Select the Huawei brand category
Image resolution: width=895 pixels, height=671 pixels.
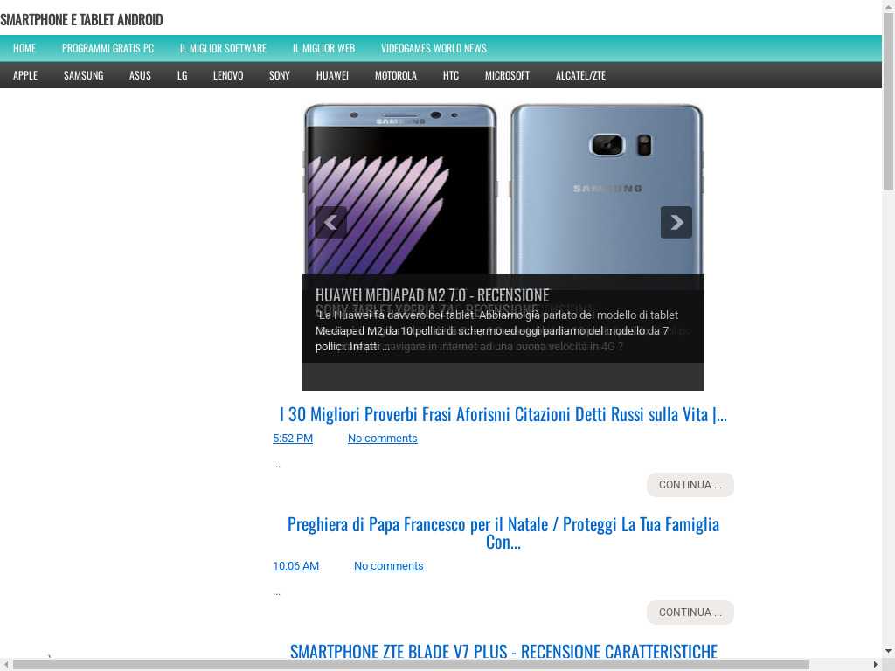pos(332,75)
